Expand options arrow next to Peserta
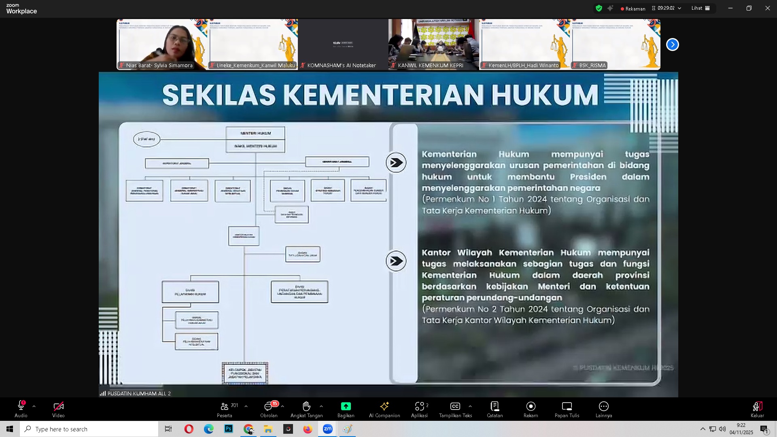This screenshot has height=437, width=777. pos(246,406)
